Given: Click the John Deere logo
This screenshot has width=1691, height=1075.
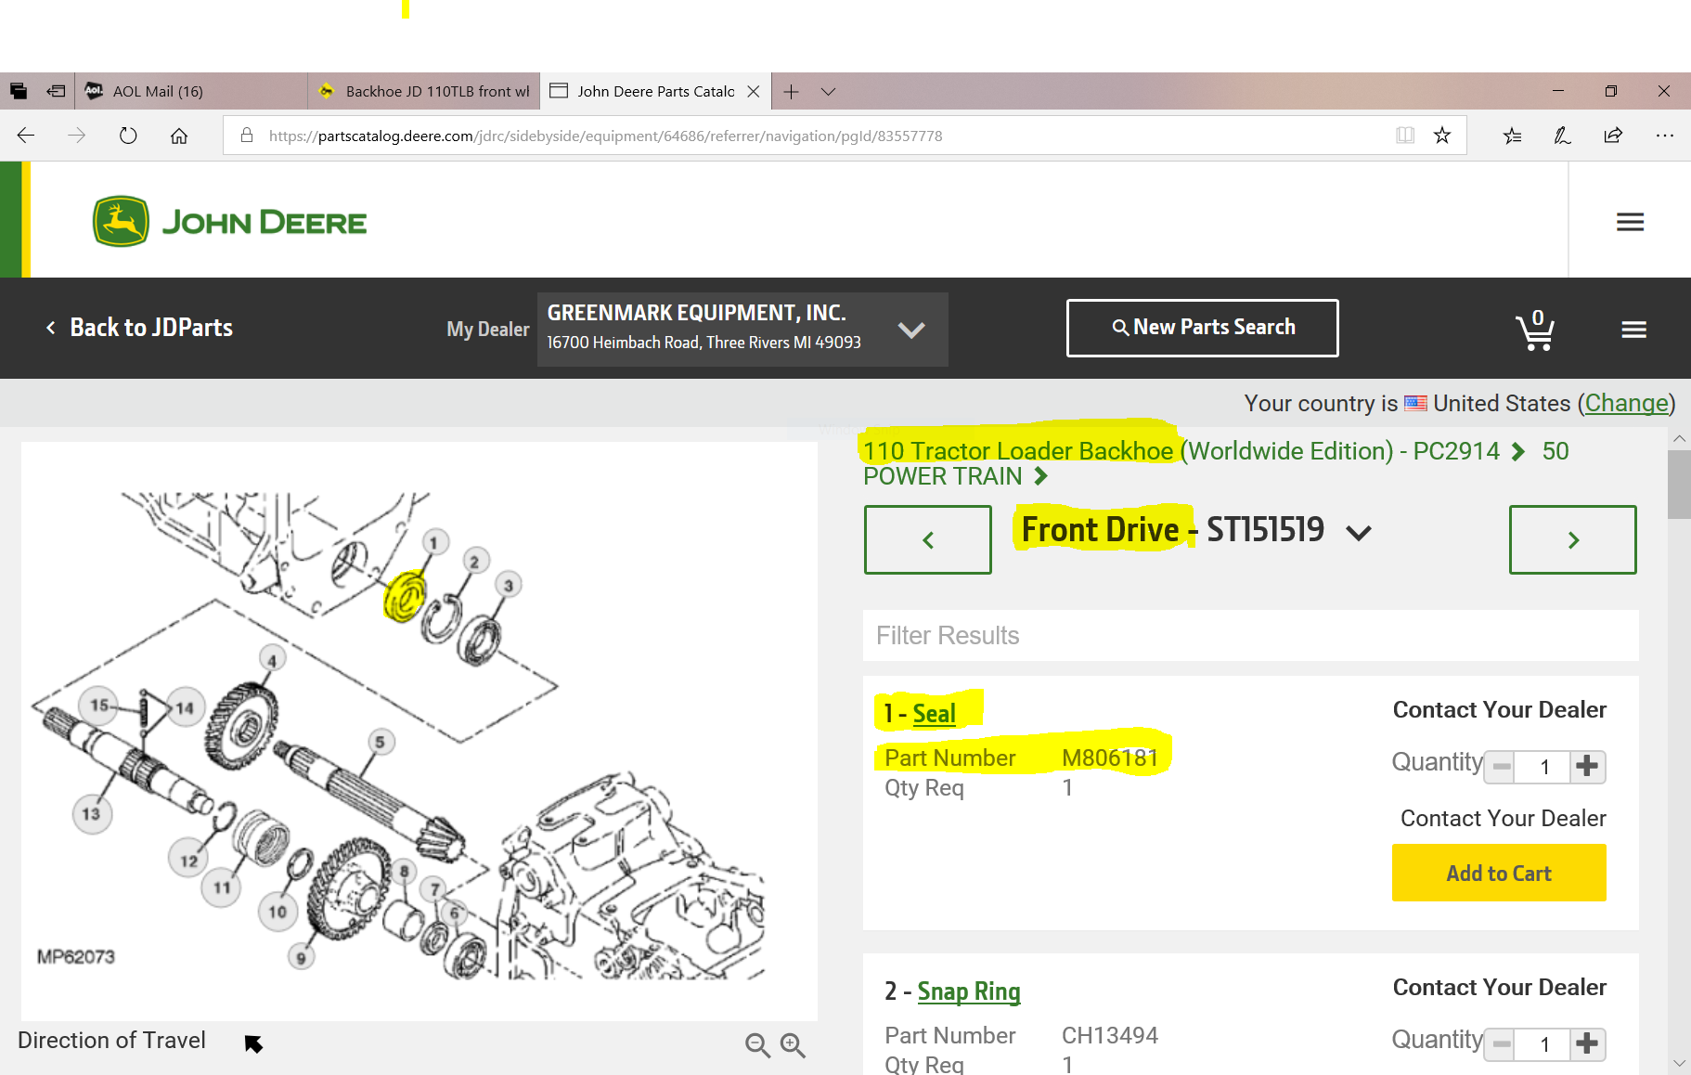Looking at the screenshot, I should (229, 221).
